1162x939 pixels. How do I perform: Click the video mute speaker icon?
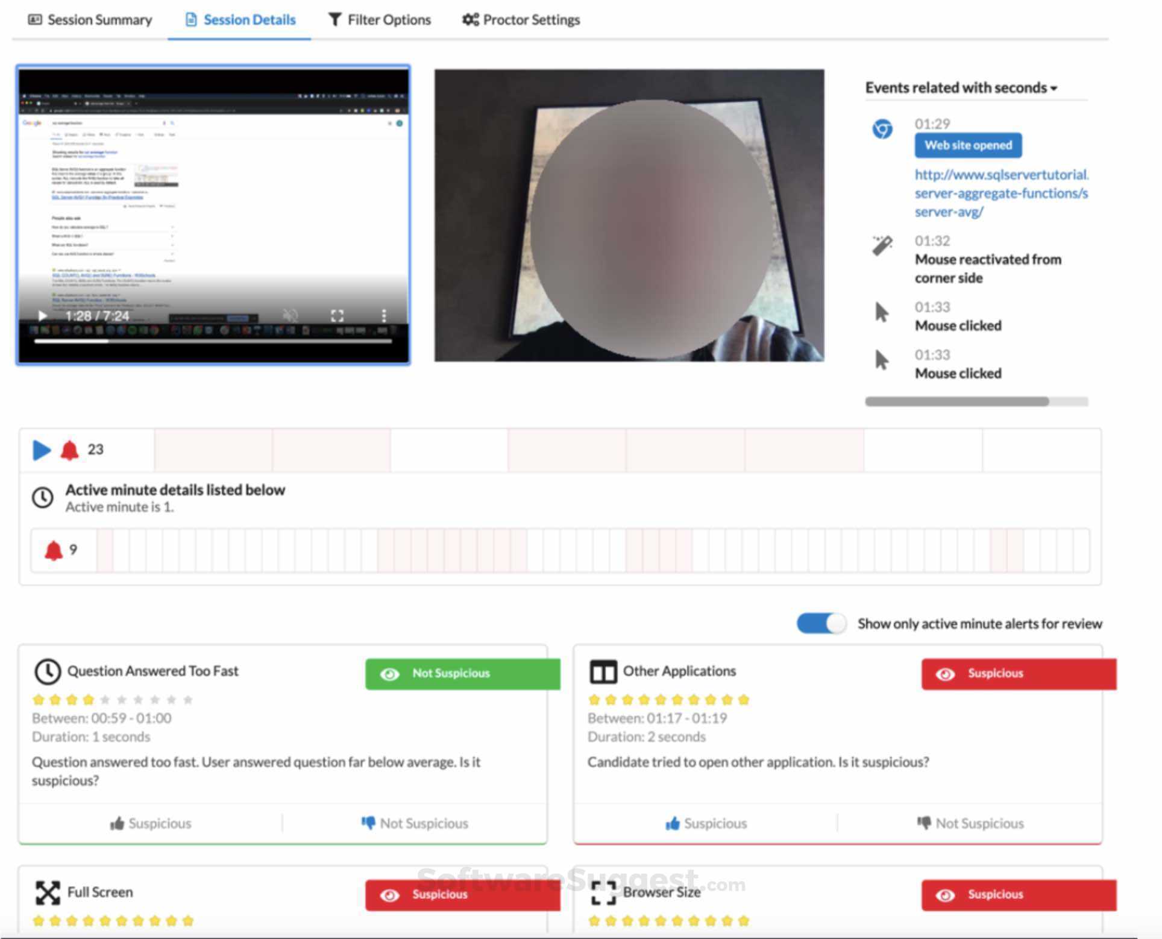(x=290, y=315)
